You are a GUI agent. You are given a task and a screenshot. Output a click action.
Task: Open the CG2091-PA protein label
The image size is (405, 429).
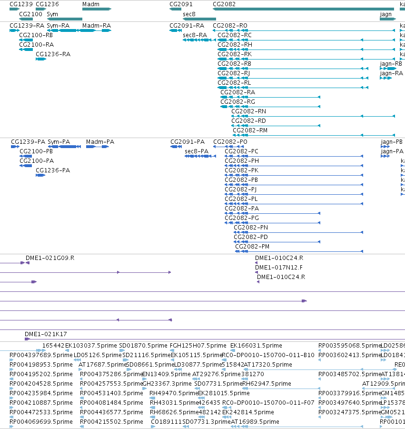(x=188, y=142)
